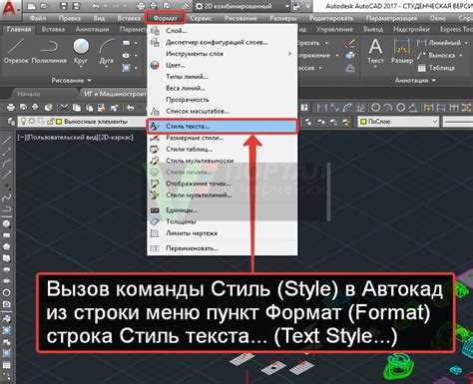Screen dimensions: 473x384
Task: Select the Размер dimension tool
Action: coord(402,51)
